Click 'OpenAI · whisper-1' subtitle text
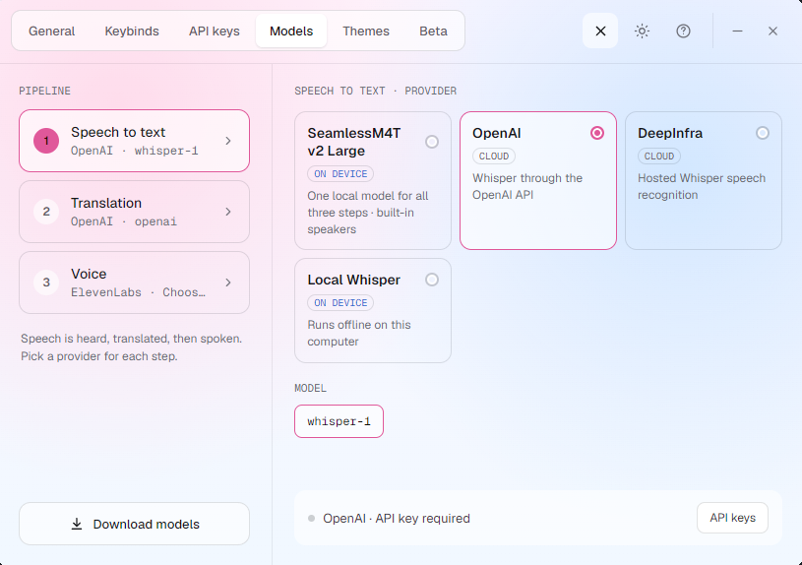Screen dimensions: 802x565 click(135, 151)
